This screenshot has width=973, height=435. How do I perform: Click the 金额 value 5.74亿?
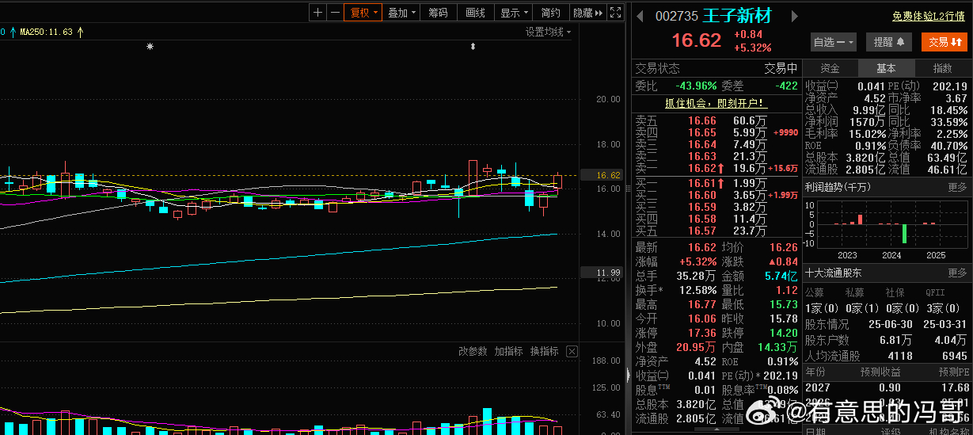pos(781,276)
